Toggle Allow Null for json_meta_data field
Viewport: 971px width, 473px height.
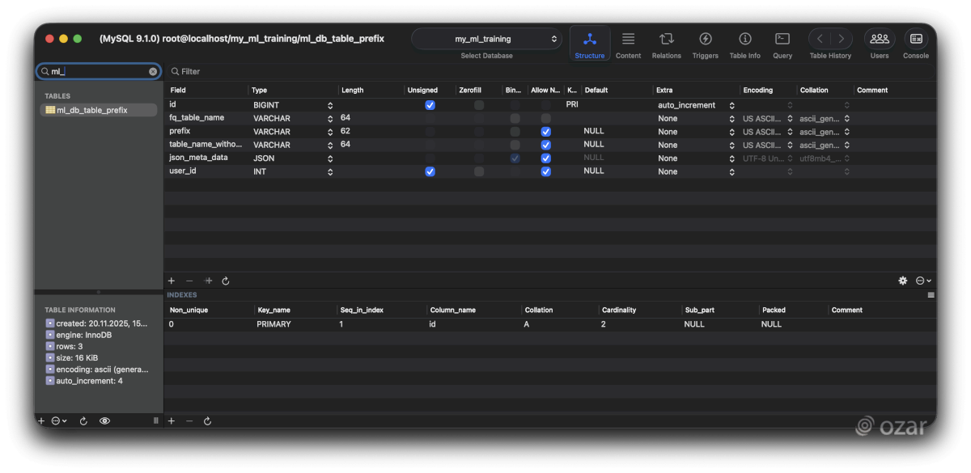545,158
